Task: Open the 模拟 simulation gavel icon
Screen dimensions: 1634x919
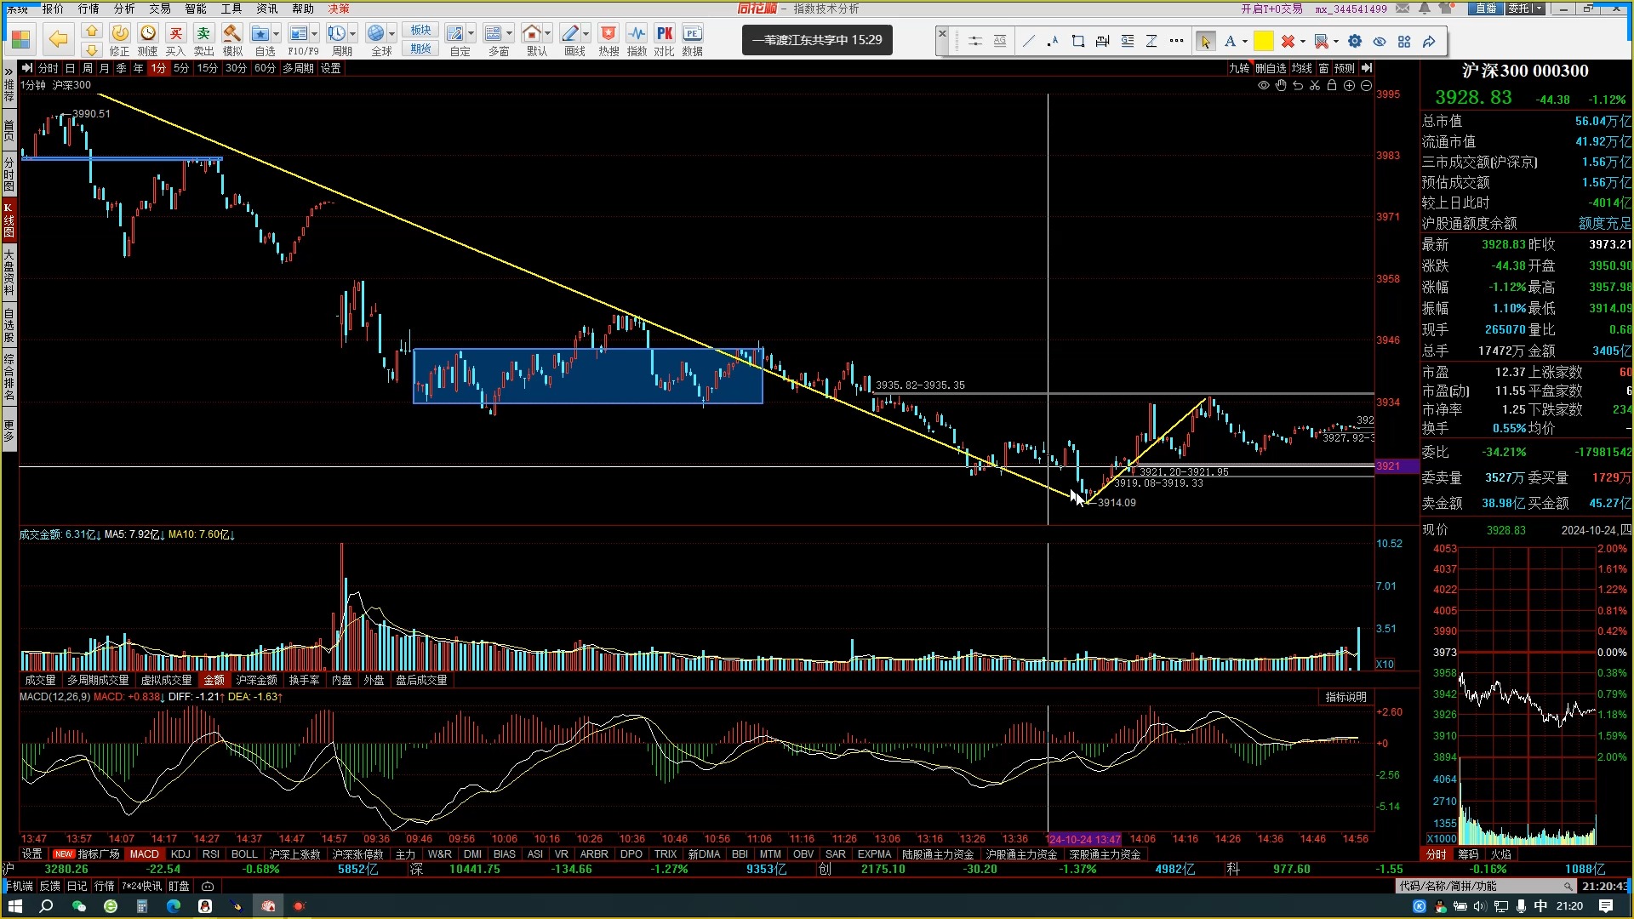Action: coord(231,39)
